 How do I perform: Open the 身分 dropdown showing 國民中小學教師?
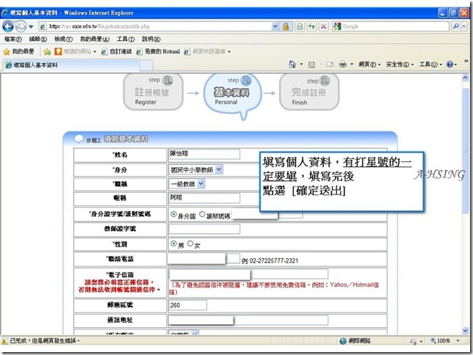196,169
